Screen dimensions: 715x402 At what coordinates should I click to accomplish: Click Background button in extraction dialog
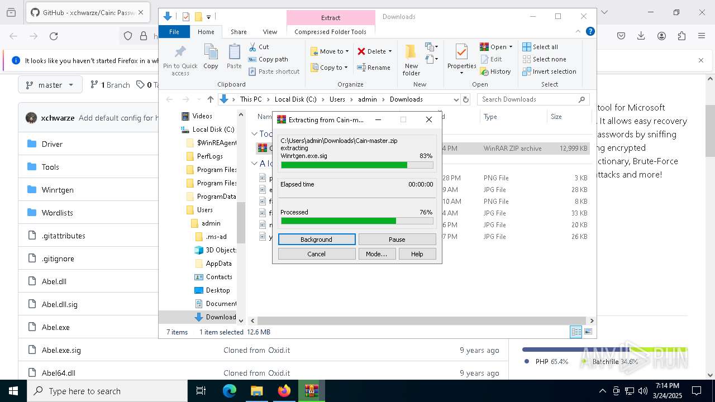point(317,240)
